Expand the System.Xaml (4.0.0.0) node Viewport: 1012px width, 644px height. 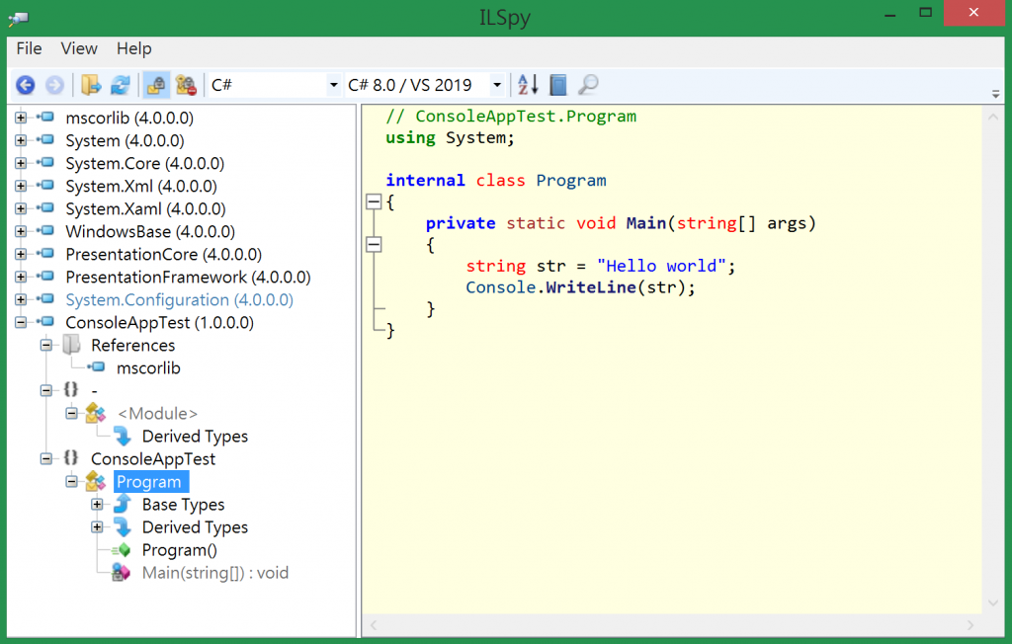click(x=21, y=208)
